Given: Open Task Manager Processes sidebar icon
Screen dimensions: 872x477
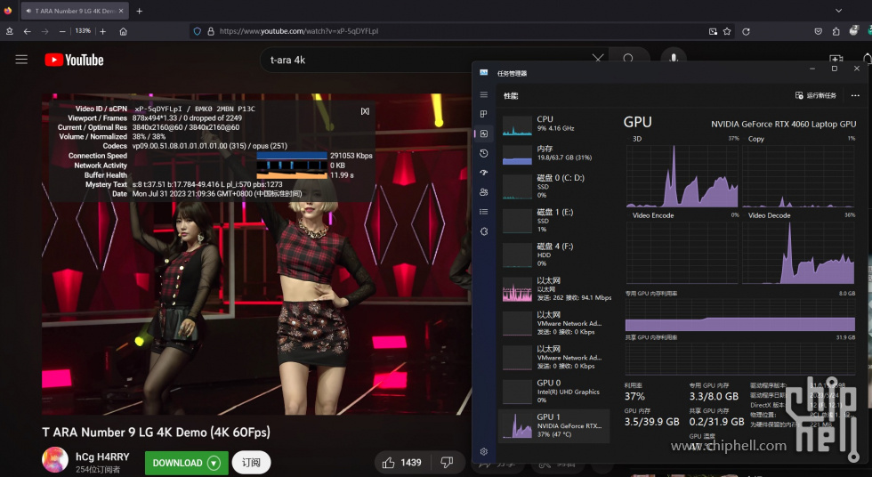Looking at the screenshot, I should point(484,114).
